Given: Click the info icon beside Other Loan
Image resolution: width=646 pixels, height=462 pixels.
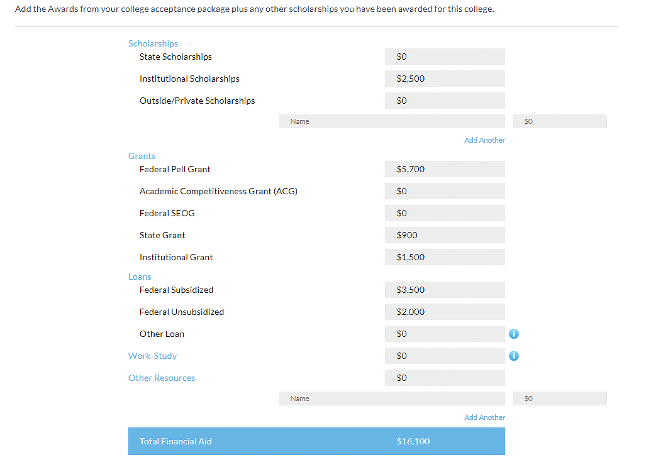Looking at the screenshot, I should point(514,334).
